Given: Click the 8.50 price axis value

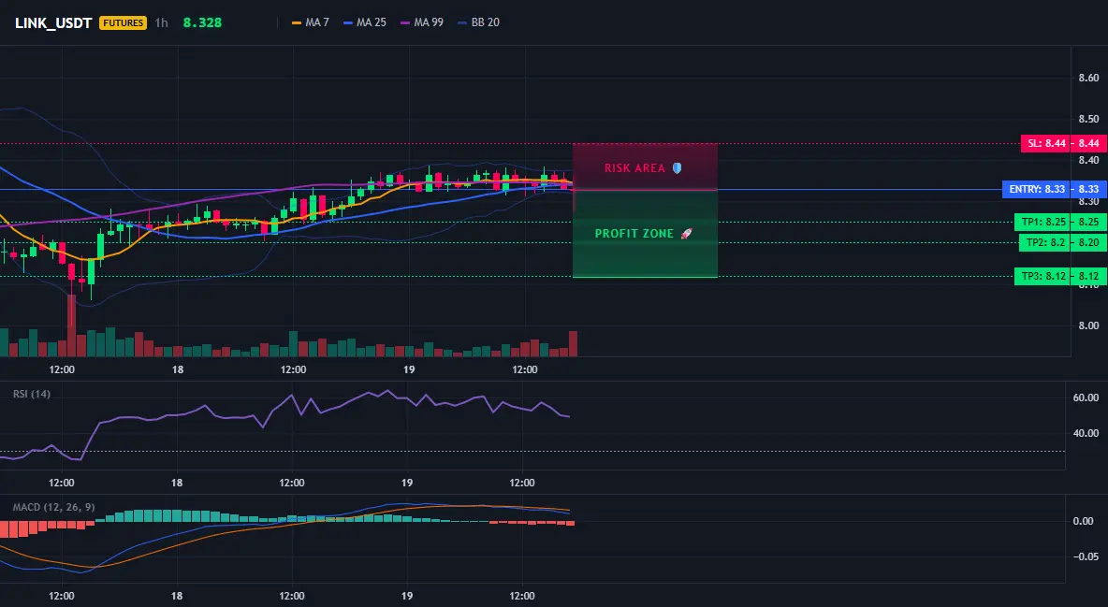Looking at the screenshot, I should (1089, 119).
